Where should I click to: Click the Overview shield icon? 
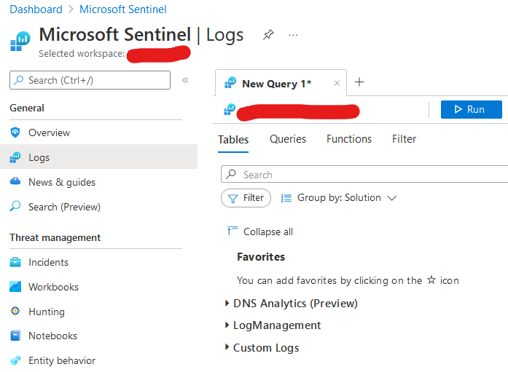pyautogui.click(x=15, y=132)
